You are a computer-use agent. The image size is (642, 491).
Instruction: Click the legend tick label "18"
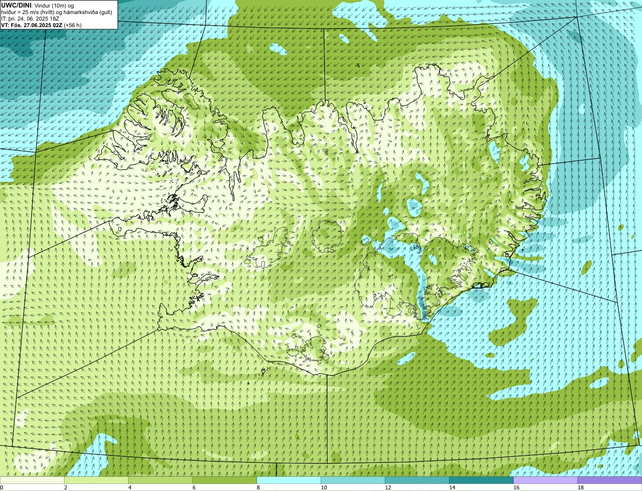coord(580,487)
